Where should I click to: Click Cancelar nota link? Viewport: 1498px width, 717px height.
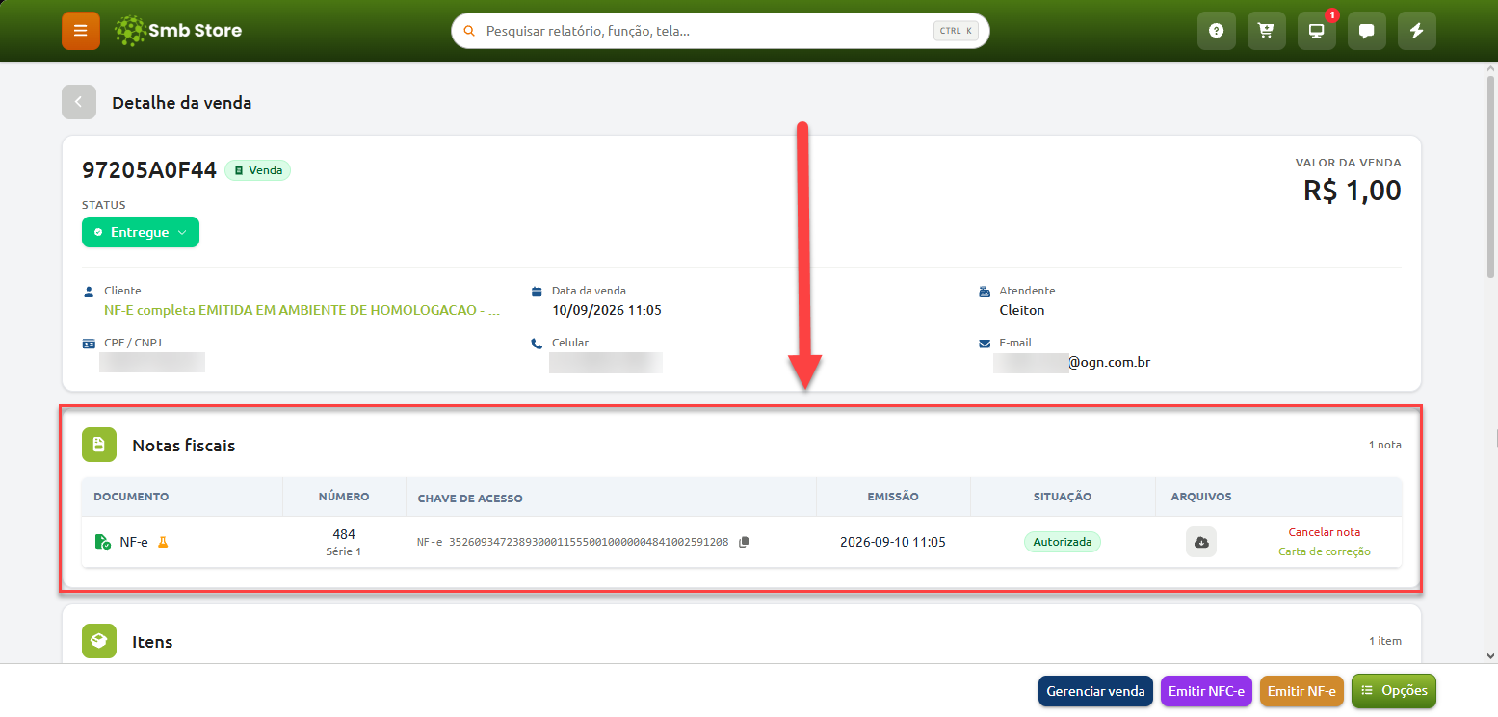click(1325, 532)
